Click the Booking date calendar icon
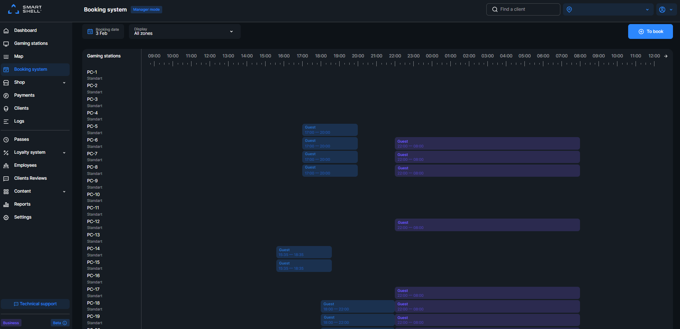The height and width of the screenshot is (329, 680). (x=90, y=31)
